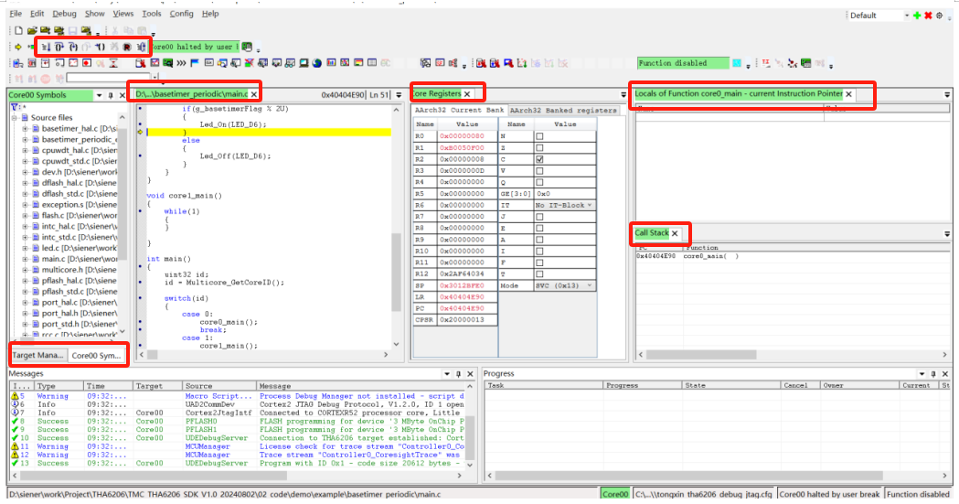Click the red X delete perspective icon
959x504 pixels.
click(x=928, y=16)
